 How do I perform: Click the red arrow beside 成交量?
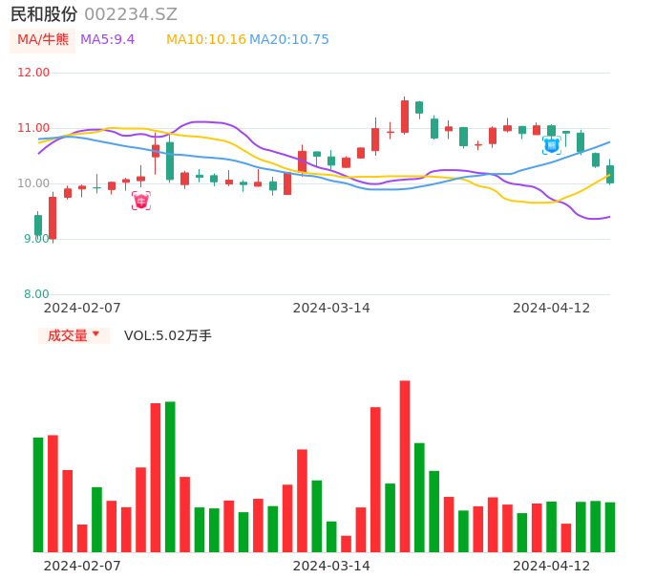point(95,334)
